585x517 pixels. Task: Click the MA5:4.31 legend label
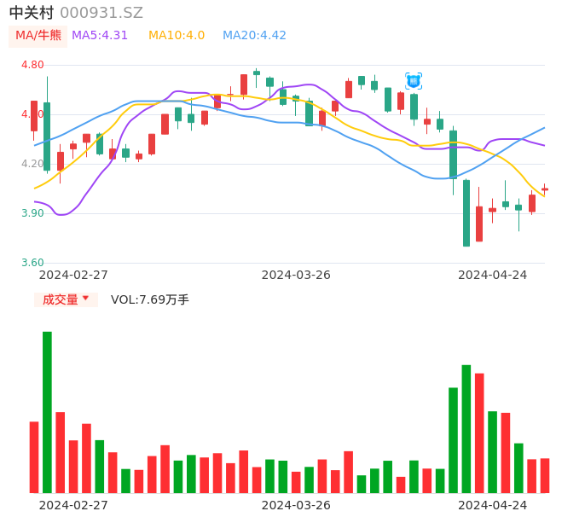[x=100, y=36]
